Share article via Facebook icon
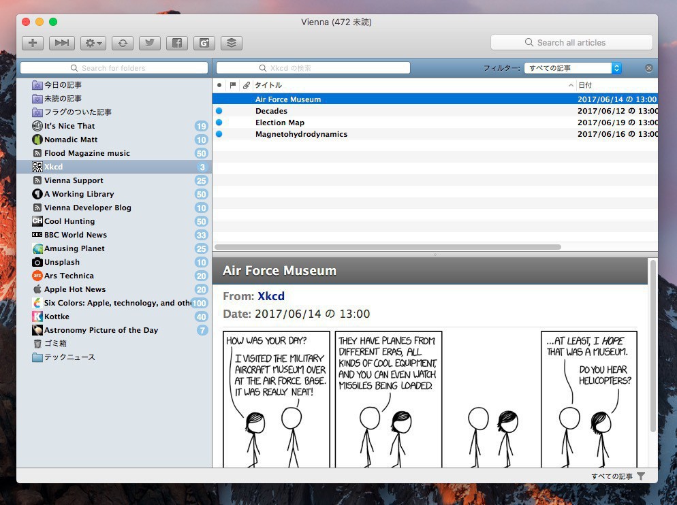This screenshot has height=505, width=677. [177, 43]
